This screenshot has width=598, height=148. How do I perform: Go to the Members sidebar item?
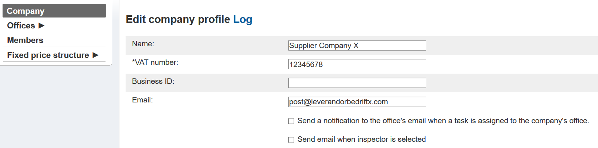click(25, 40)
